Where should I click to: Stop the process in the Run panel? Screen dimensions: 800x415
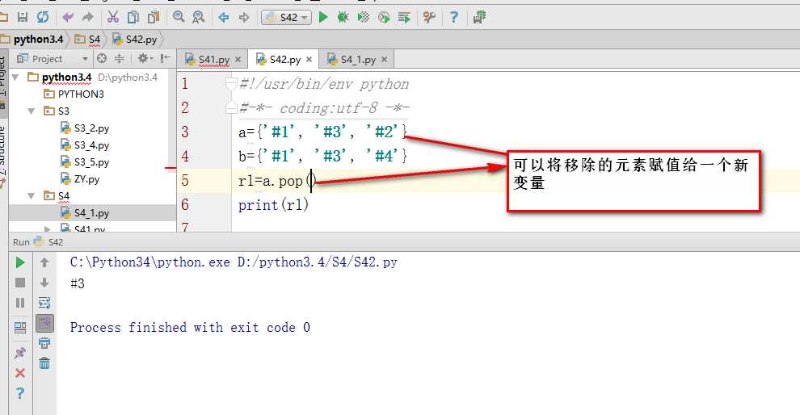coord(20,283)
